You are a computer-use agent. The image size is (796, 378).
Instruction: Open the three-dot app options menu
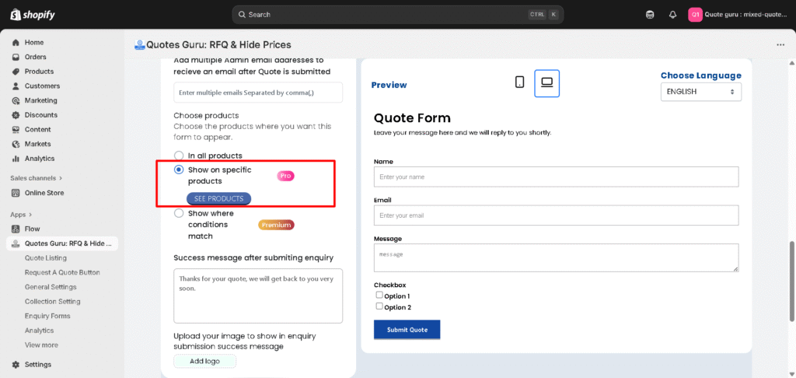coord(780,45)
